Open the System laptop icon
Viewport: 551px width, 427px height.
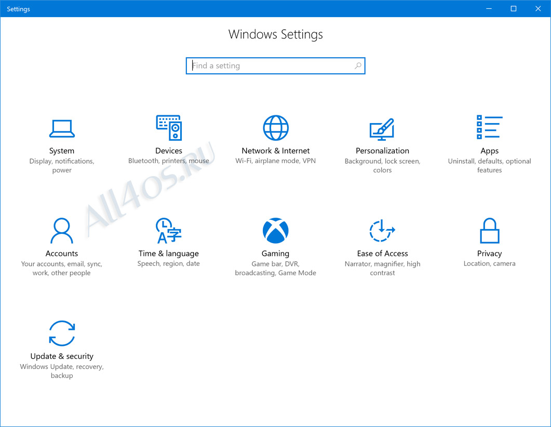pos(62,129)
